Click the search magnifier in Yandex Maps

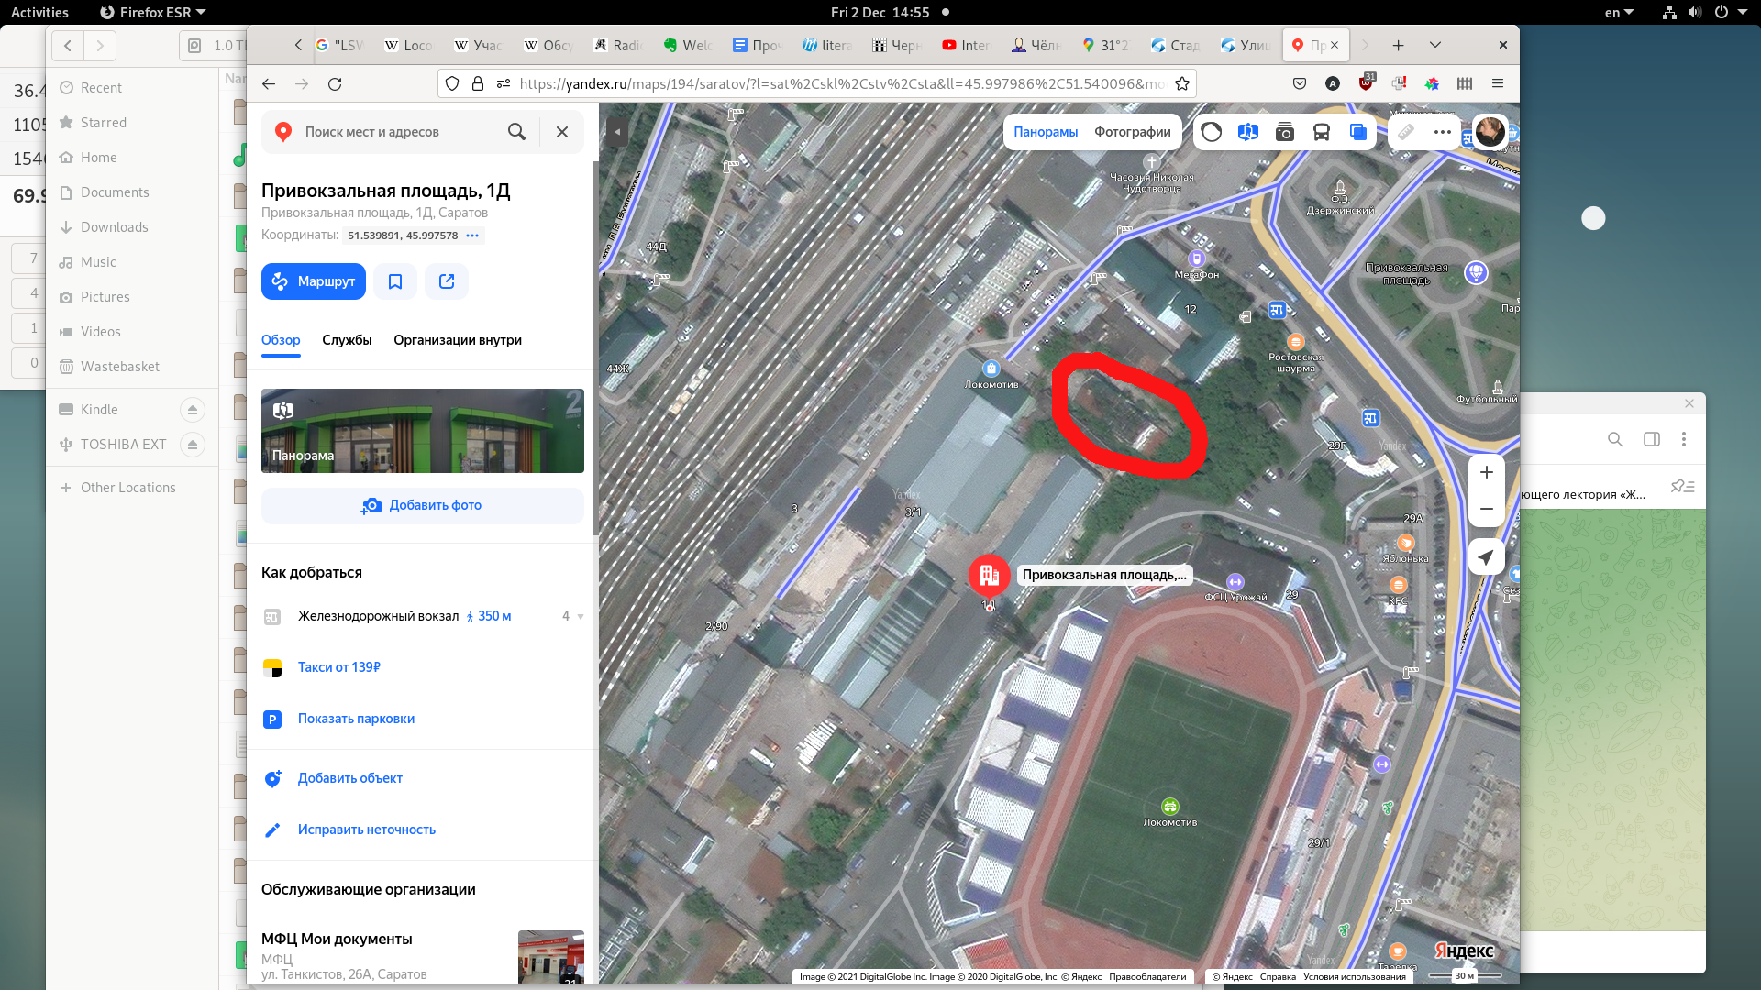pos(517,132)
